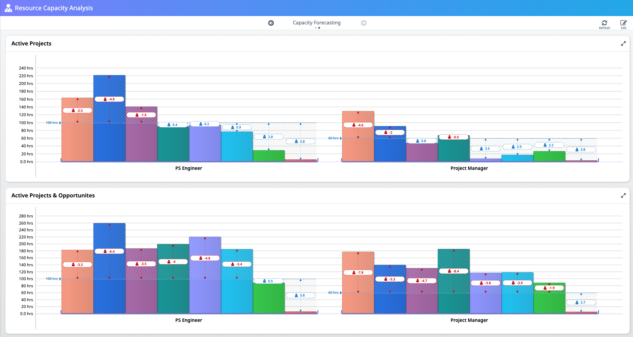Click the Refresh icon

(604, 23)
